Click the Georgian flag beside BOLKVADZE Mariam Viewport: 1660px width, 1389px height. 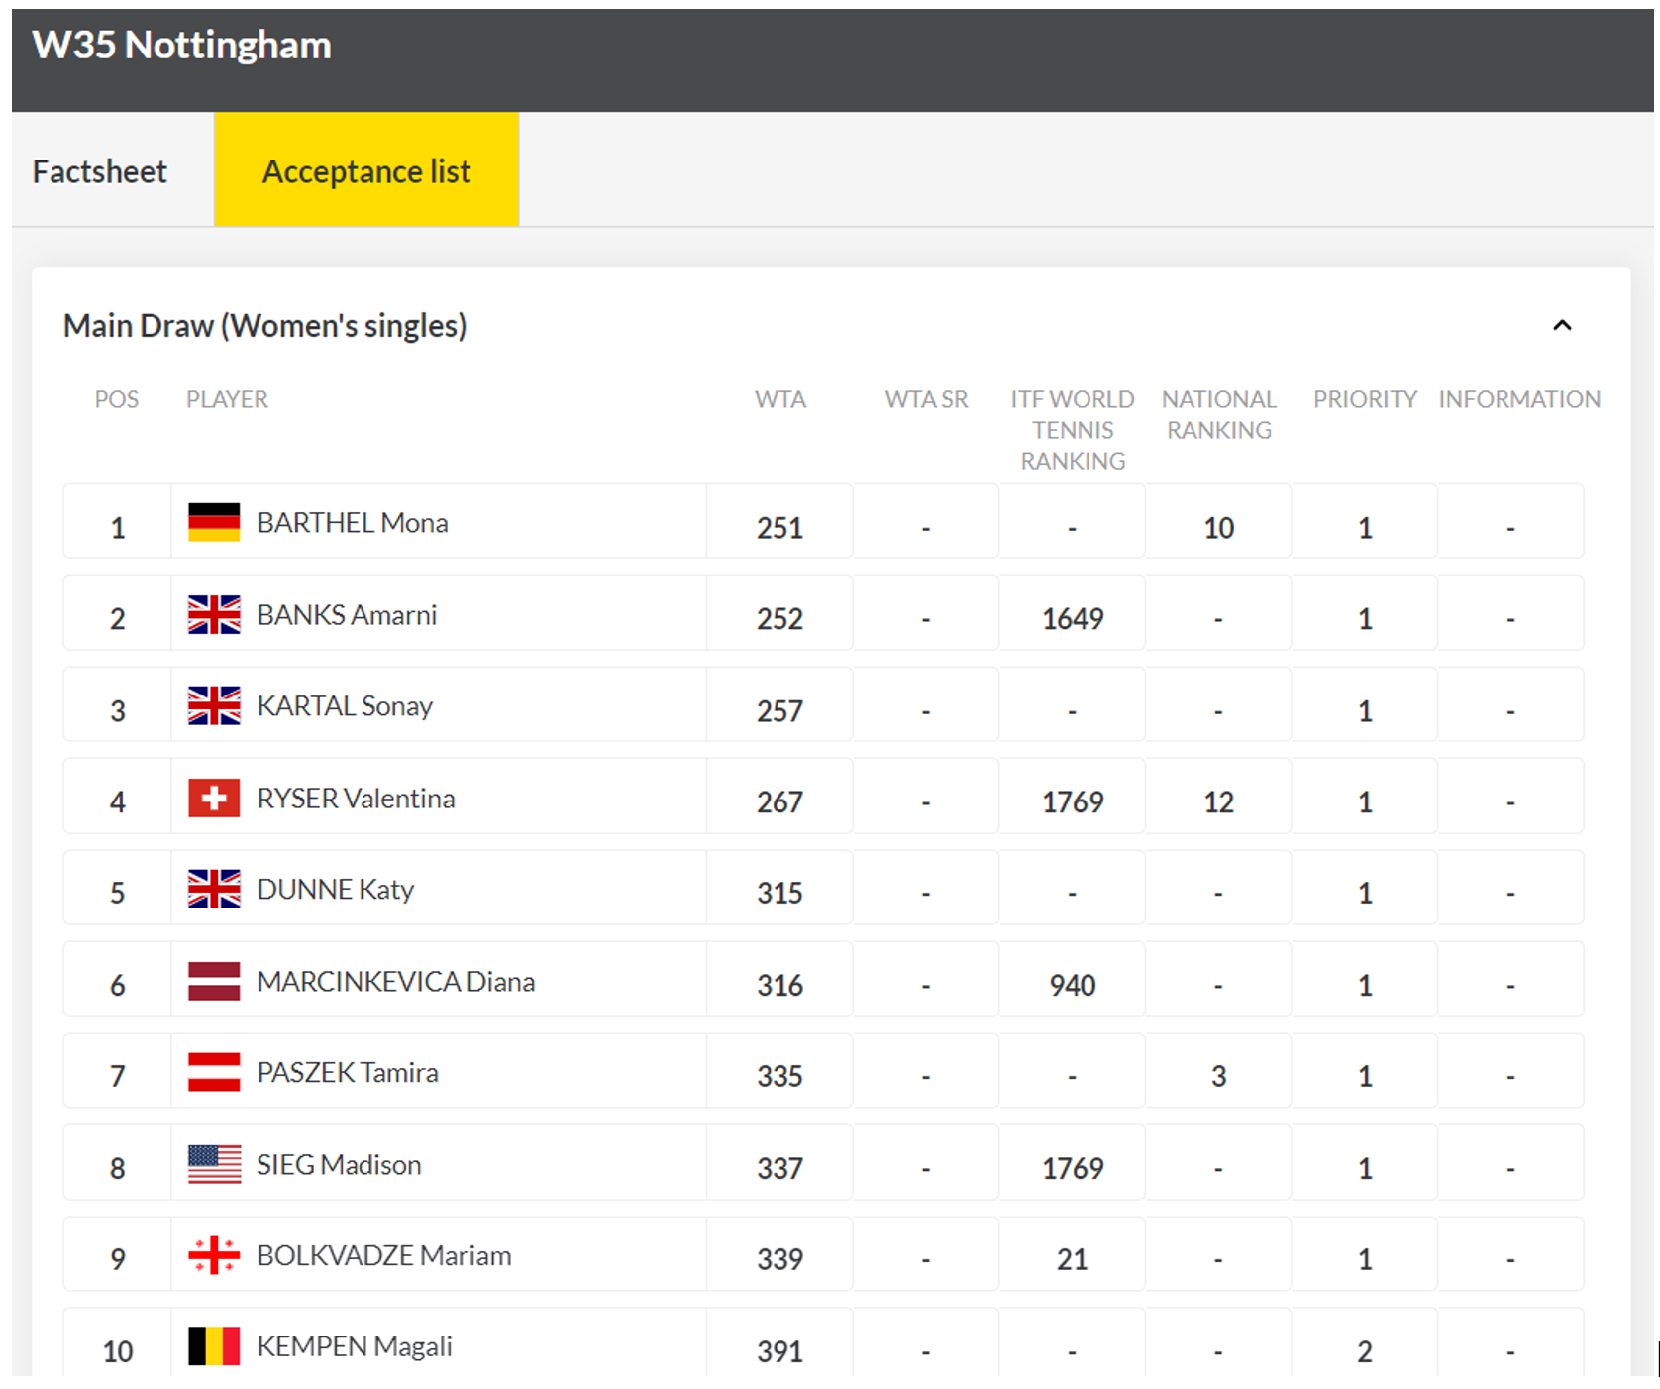pos(214,1255)
